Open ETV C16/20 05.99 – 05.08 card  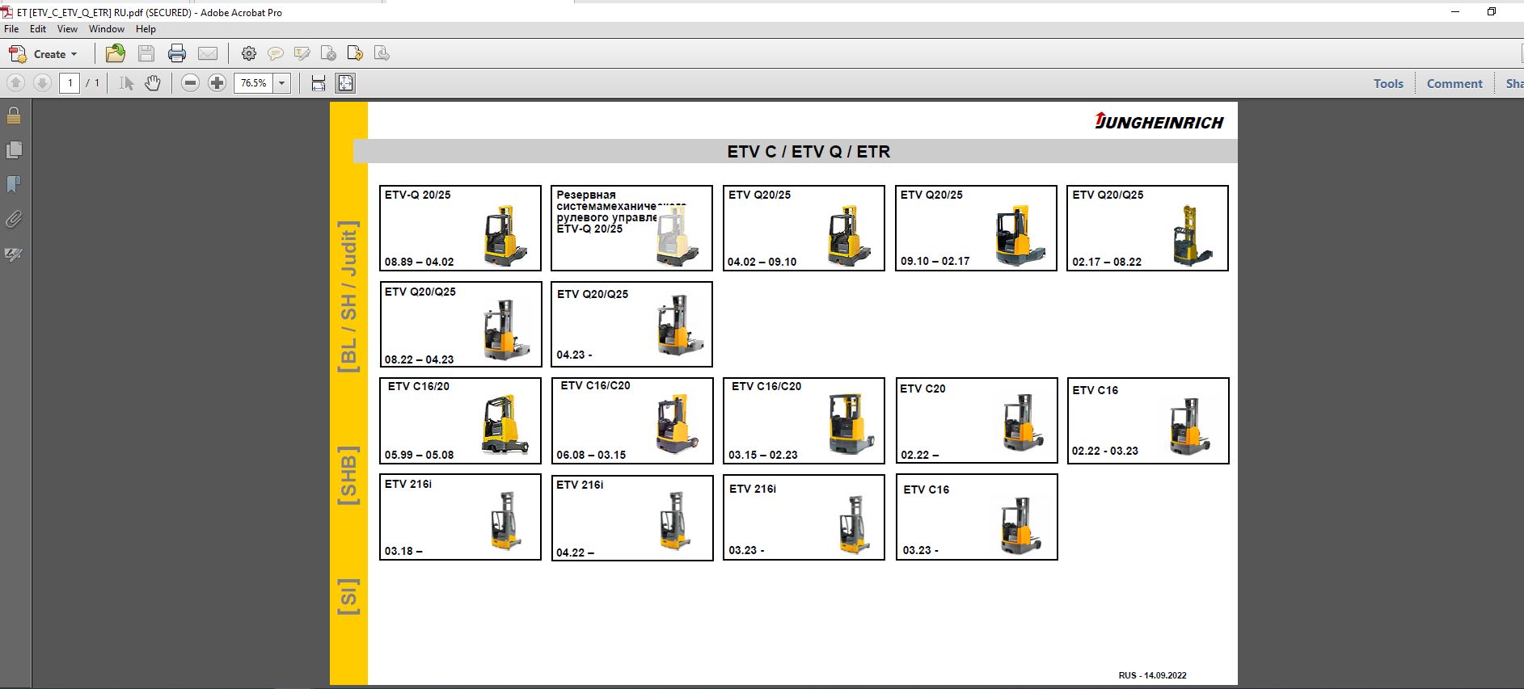(x=460, y=421)
